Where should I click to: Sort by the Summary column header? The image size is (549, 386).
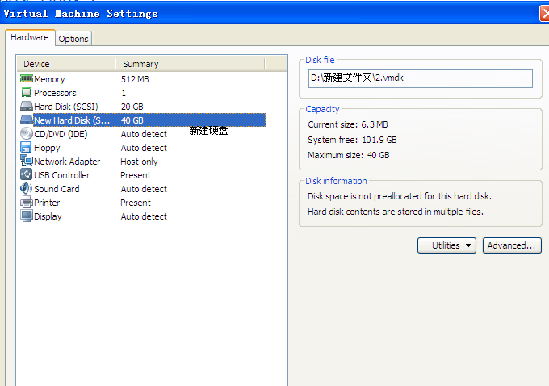point(190,64)
